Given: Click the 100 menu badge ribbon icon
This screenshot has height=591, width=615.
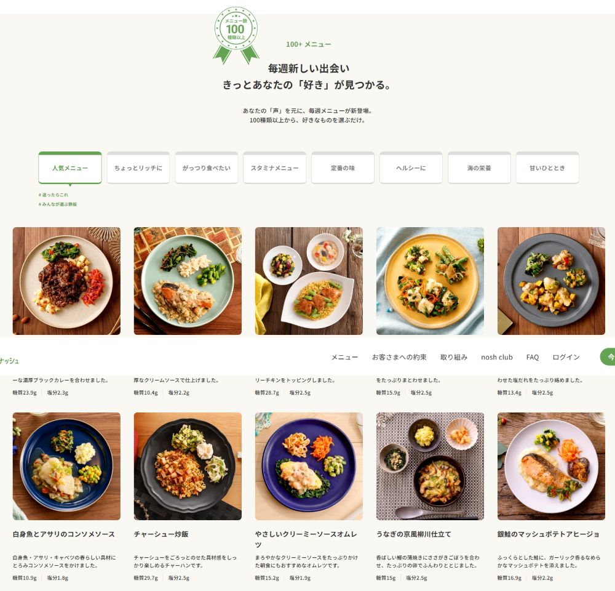Looking at the screenshot, I should tap(236, 35).
